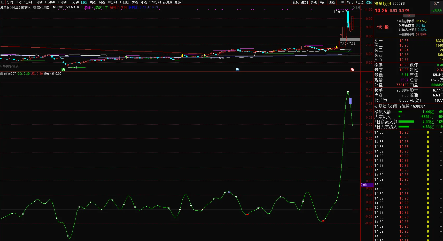Toggle the 复权 price adjustment option

[295, 2]
